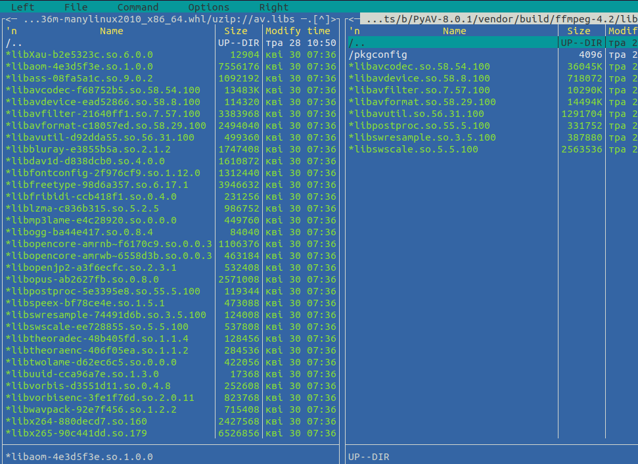This screenshot has width=638, height=464.
Task: Open the Options menu
Action: tap(209, 7)
